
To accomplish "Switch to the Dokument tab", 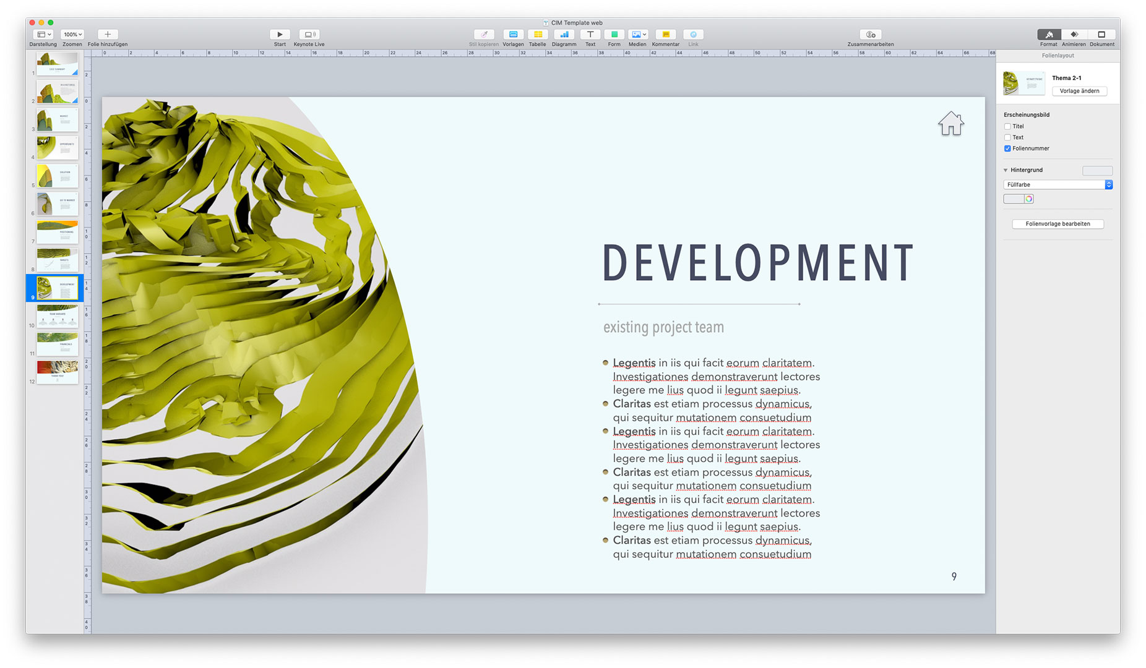I will click(1101, 35).
